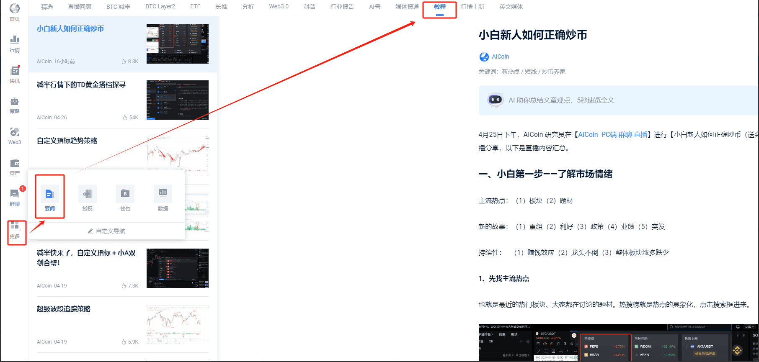Click the 5.9K views count

(130, 342)
